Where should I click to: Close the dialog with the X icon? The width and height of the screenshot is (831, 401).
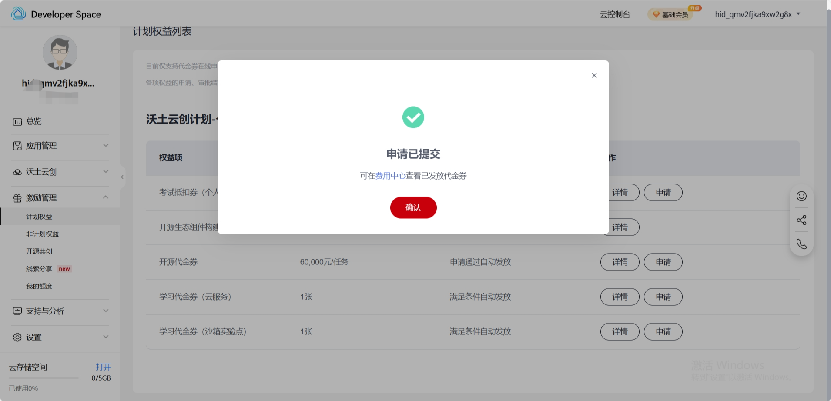(594, 75)
